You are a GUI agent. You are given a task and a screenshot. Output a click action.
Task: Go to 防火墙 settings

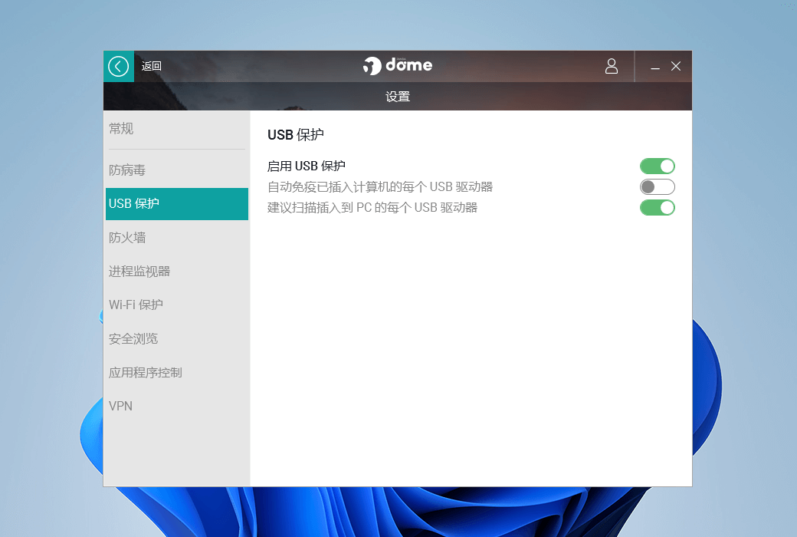tap(127, 238)
